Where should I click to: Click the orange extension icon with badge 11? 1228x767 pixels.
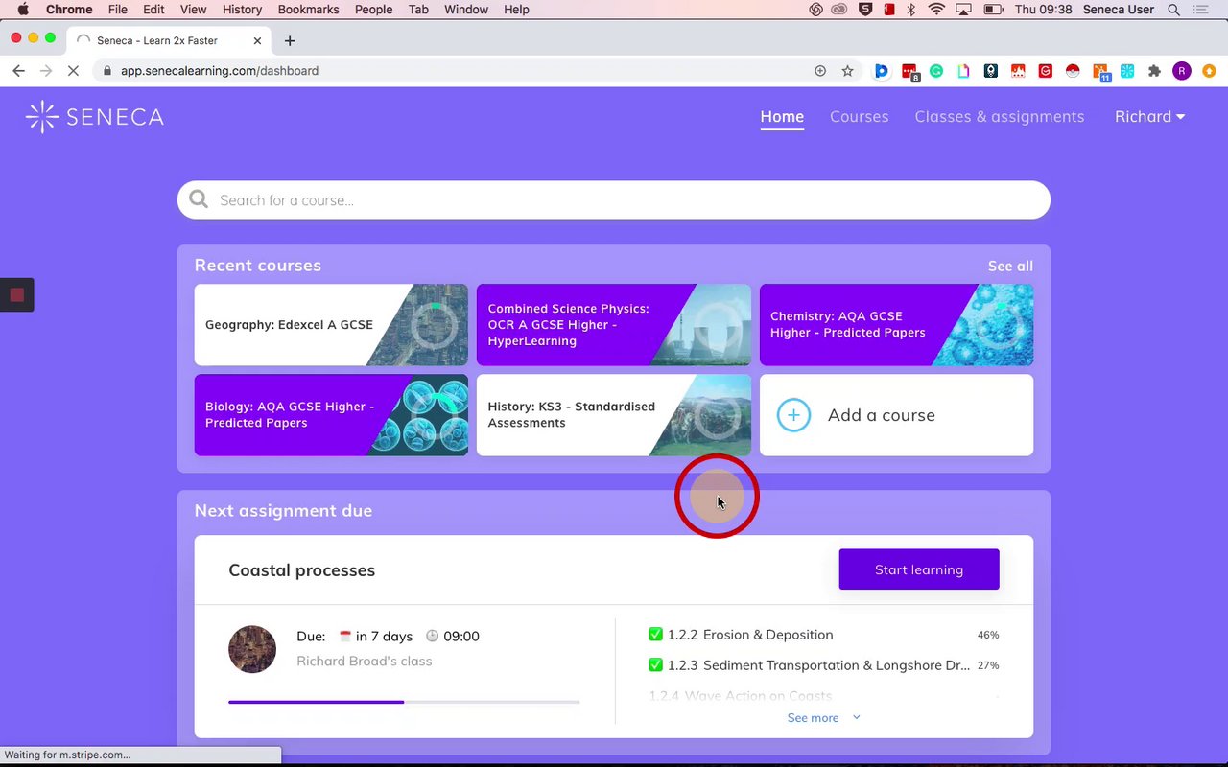click(x=1100, y=72)
